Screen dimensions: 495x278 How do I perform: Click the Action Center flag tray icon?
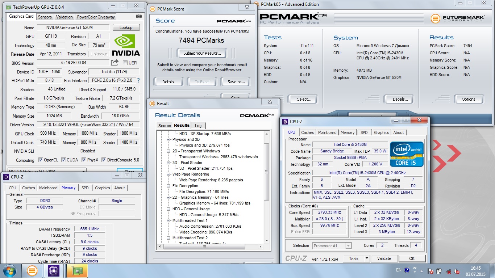pos(430,271)
